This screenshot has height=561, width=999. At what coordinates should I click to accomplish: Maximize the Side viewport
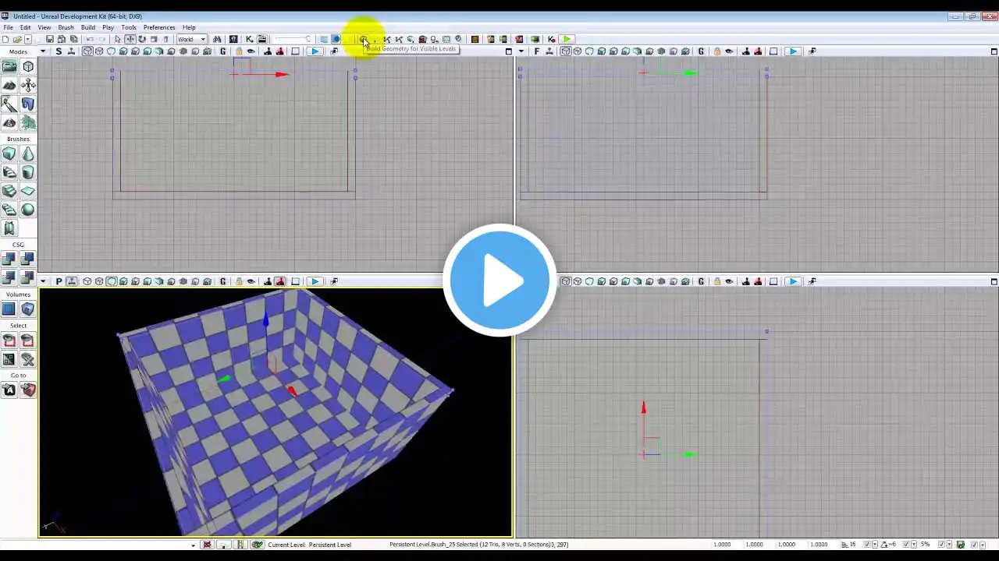pyautogui.click(x=508, y=51)
